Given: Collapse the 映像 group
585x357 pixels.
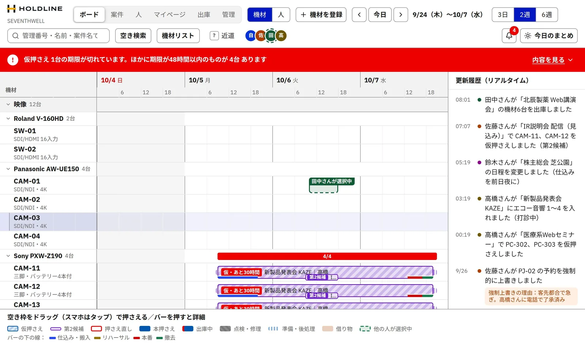Looking at the screenshot, I should (8, 104).
